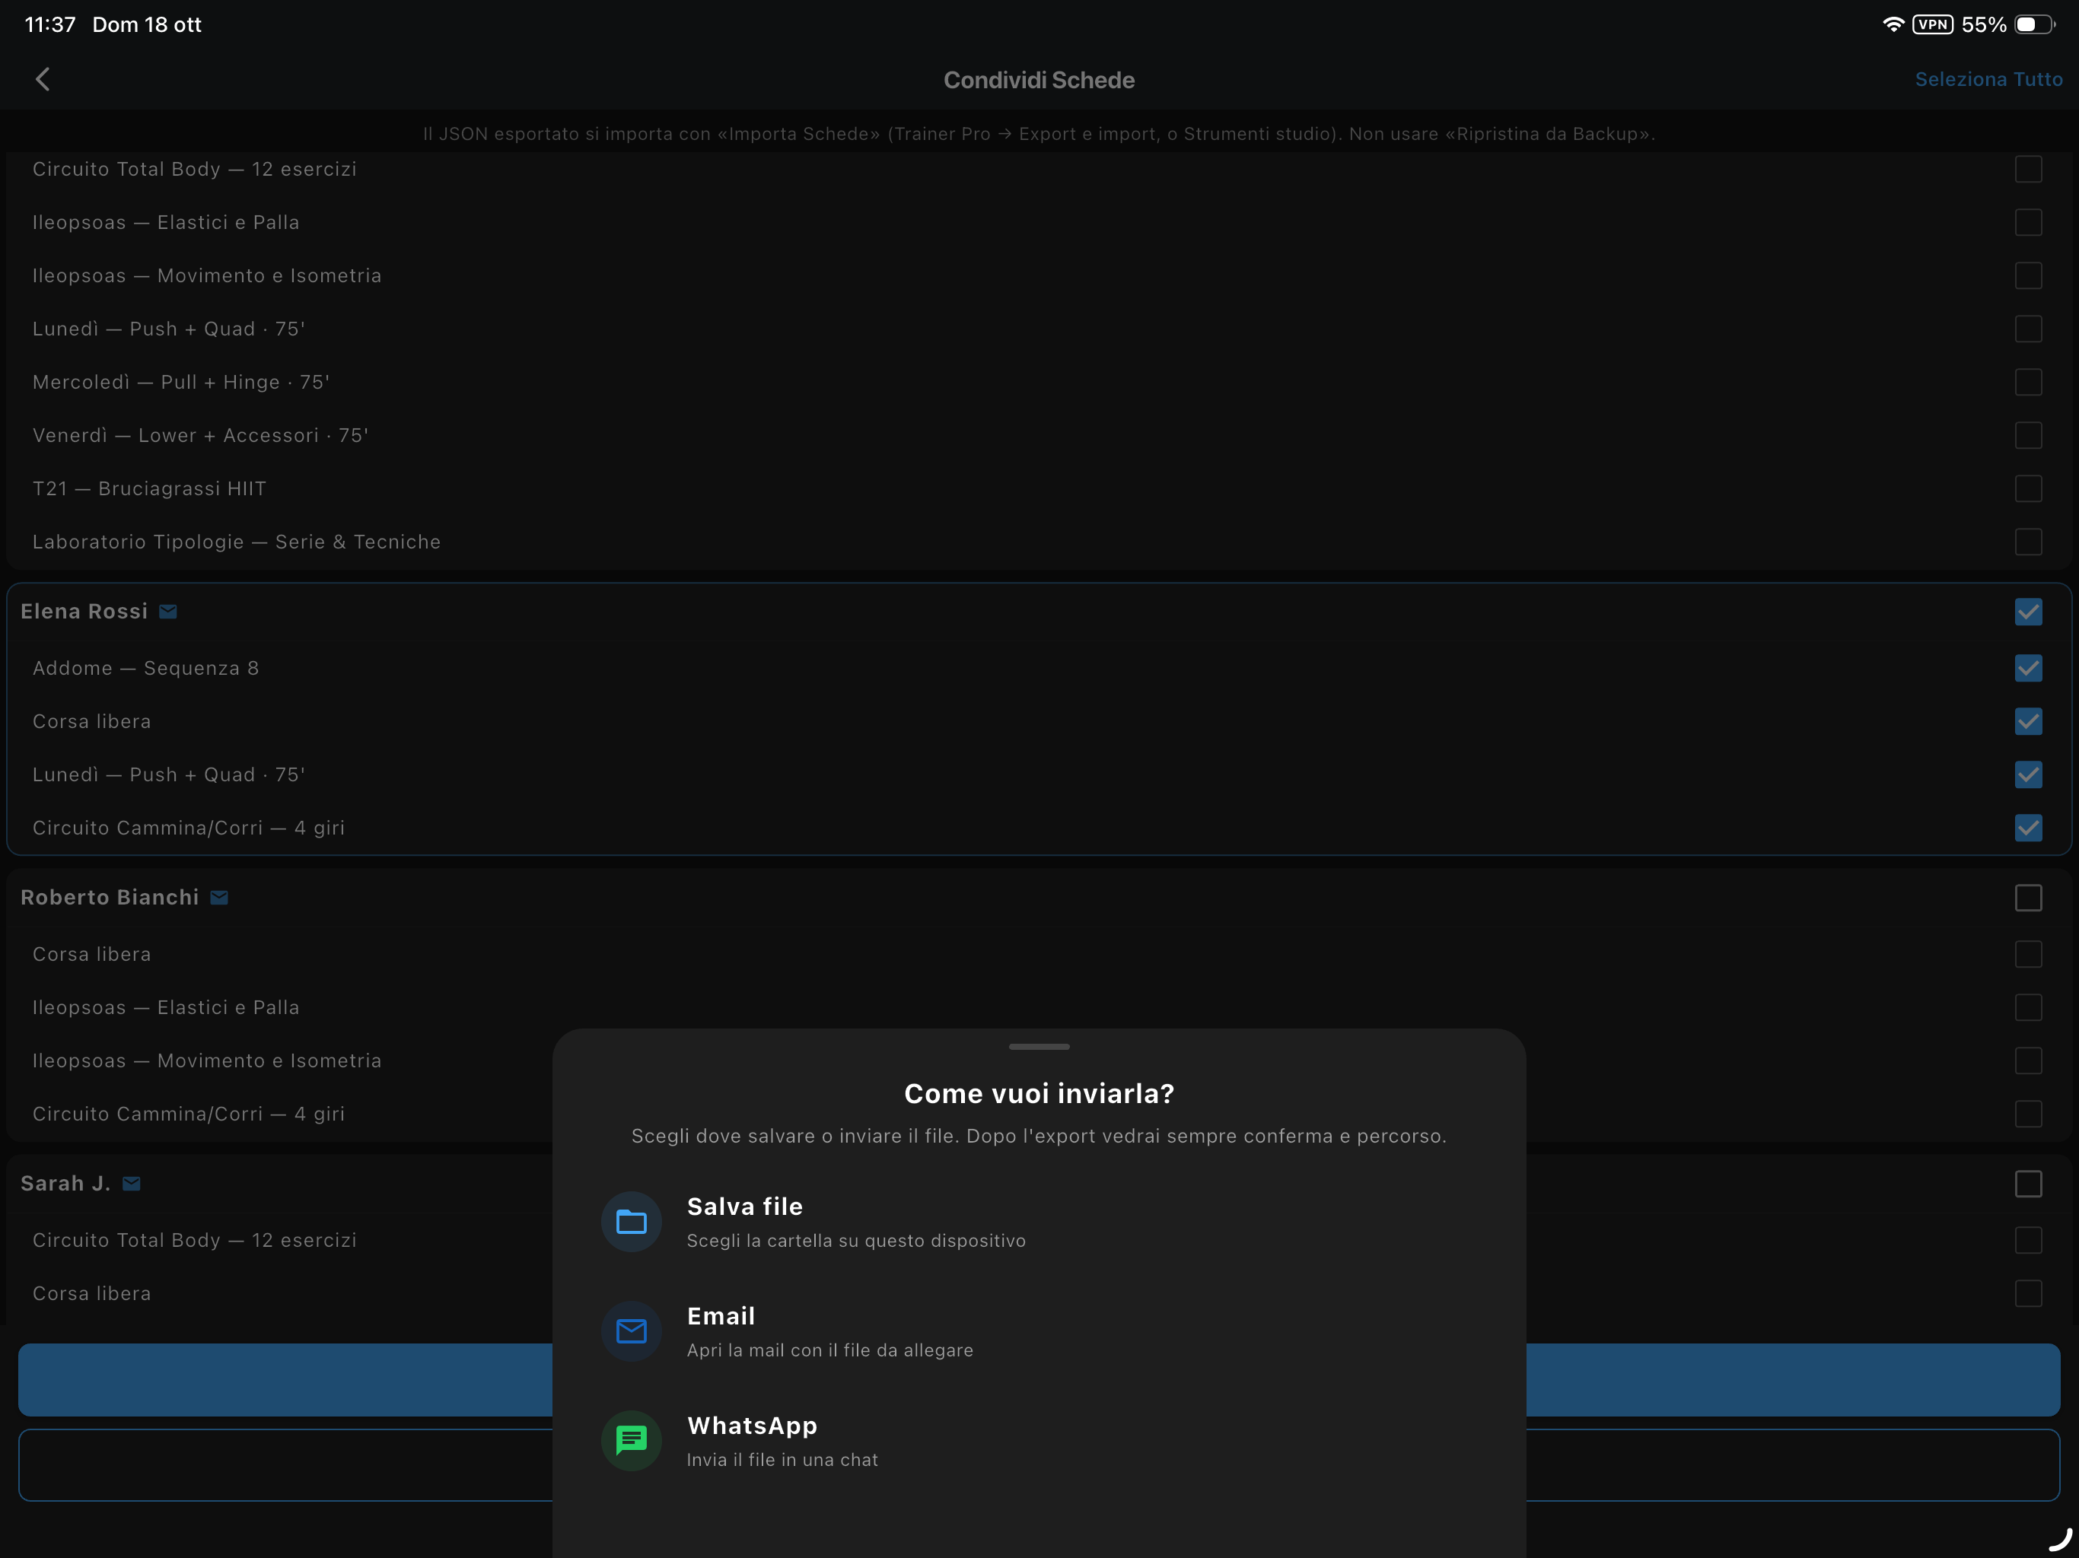
Task: Check Venerdì — Lower + Accessori checkbox
Action: point(2028,435)
